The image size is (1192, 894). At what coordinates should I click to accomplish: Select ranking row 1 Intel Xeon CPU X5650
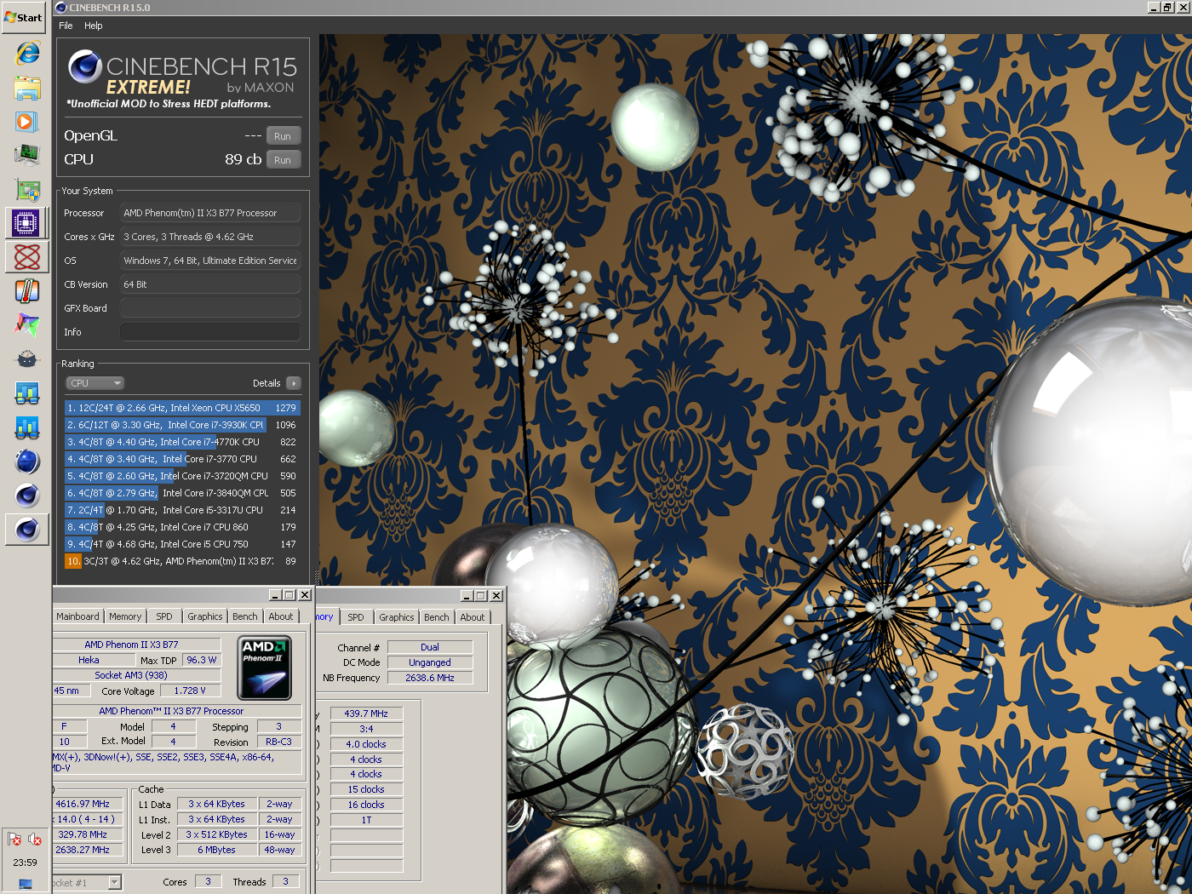coord(182,408)
